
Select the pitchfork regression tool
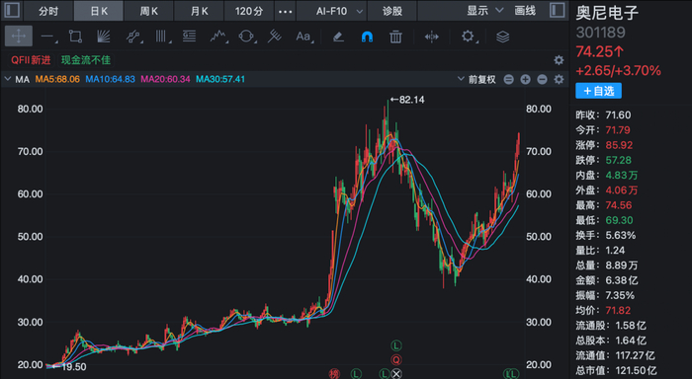coord(275,37)
